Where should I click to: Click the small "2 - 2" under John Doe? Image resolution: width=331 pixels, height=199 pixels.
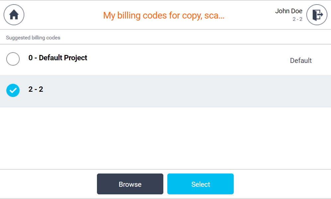tap(297, 19)
